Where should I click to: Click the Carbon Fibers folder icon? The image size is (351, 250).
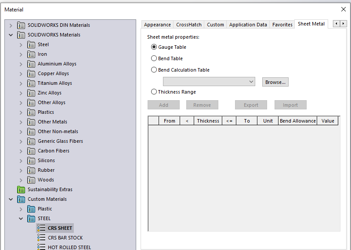31,151
